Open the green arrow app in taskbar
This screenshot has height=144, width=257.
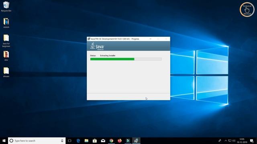coord(128,140)
